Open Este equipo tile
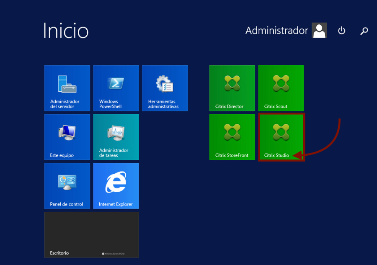The width and height of the screenshot is (377, 265). click(67, 137)
